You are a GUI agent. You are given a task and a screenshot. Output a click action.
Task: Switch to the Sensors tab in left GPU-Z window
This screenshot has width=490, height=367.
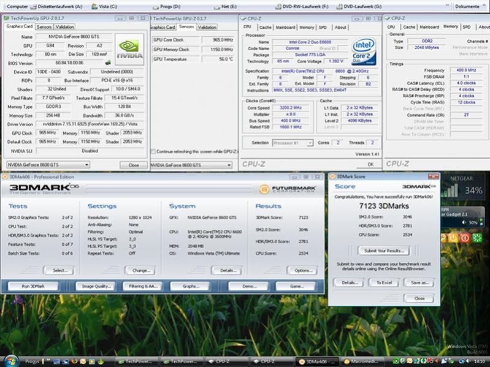click(x=44, y=27)
